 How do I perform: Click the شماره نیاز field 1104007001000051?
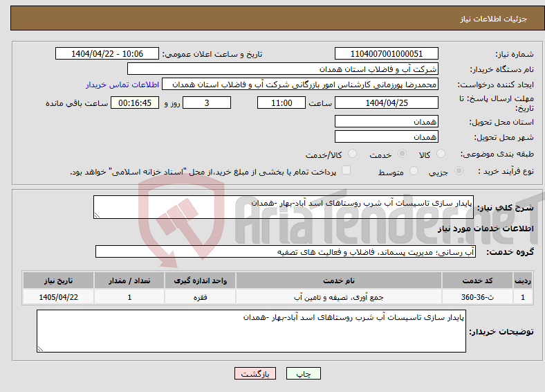click(387, 53)
